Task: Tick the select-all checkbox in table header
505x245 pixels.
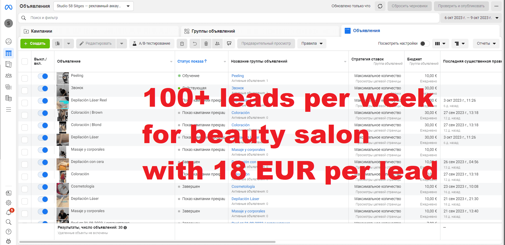Action: coord(25,62)
